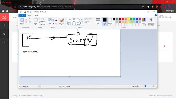Click the zoom in plus button
The image size is (176, 99).
[x=153, y=86]
